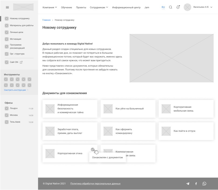
Task: Open the Telegram icon in the footer
Action: click(x=188, y=184)
